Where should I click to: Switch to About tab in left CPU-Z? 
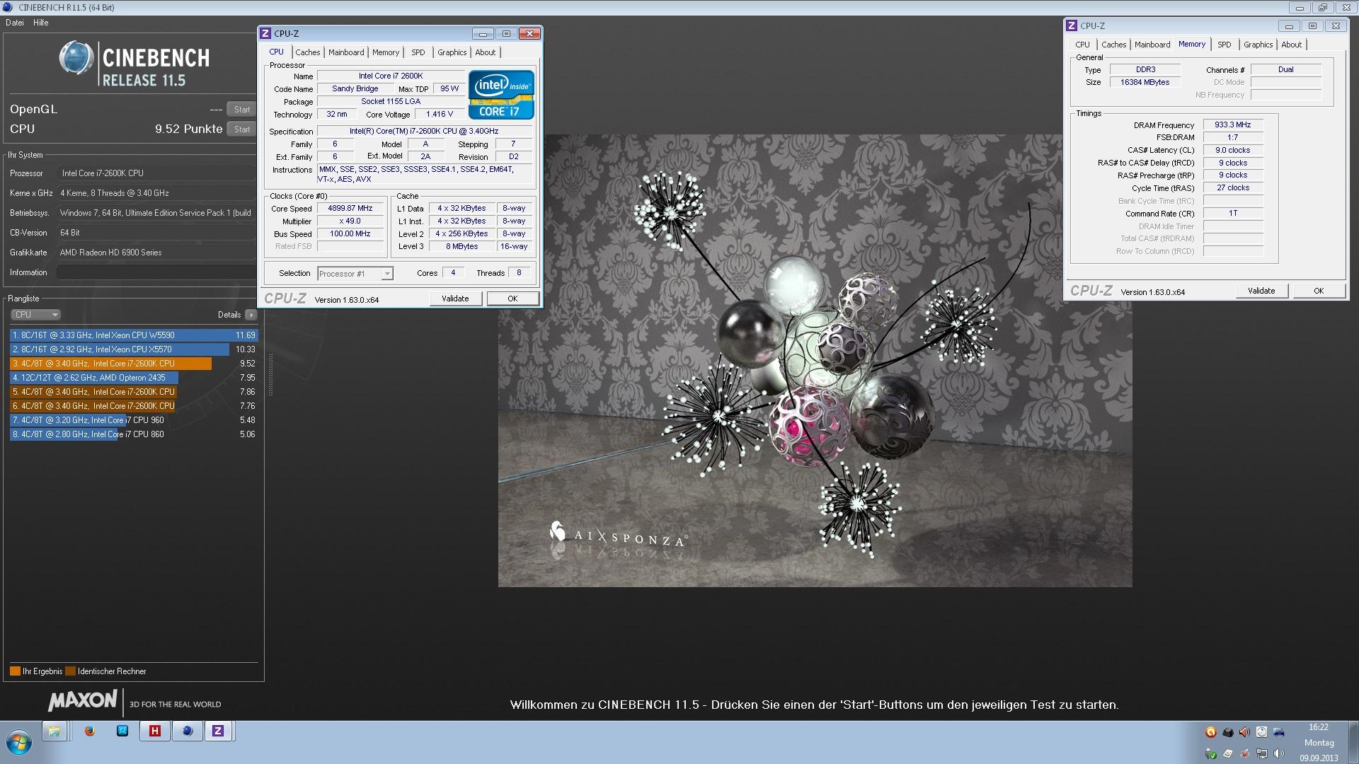486,52
